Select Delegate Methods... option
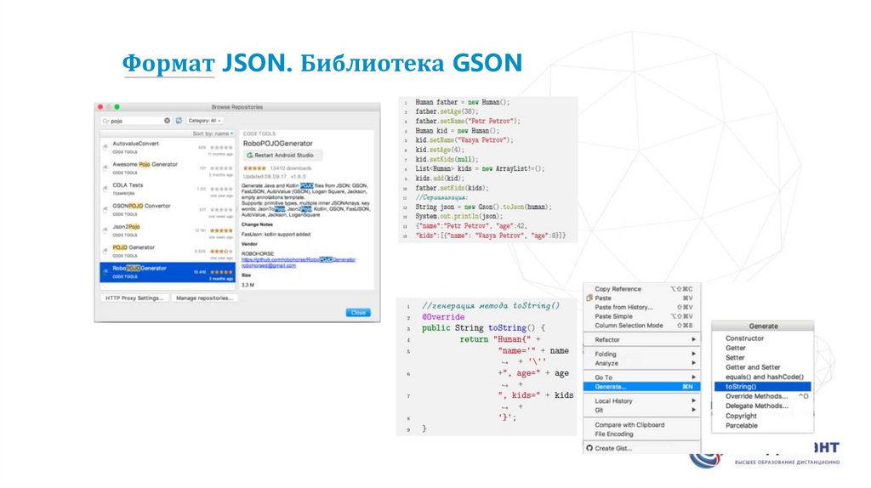This screenshot has width=871, height=488. pyautogui.click(x=762, y=406)
